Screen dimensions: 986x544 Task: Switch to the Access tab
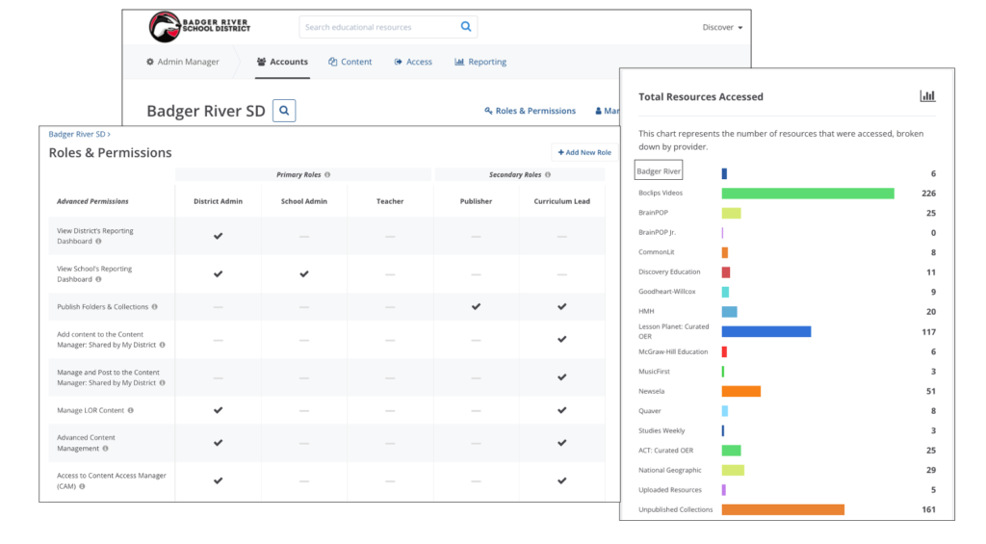(x=413, y=62)
